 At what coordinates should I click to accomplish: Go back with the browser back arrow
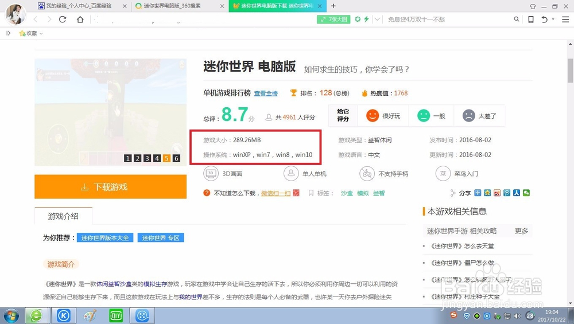tap(36, 19)
